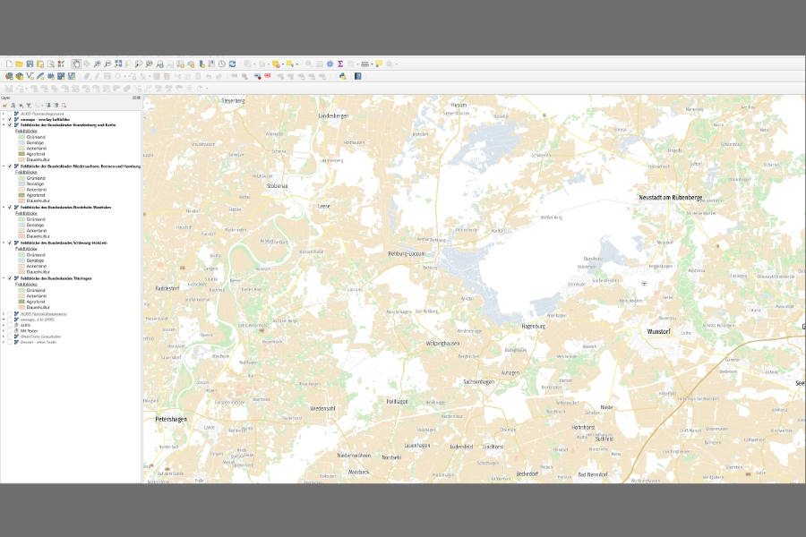Select the Pan Map tool

tap(76, 64)
